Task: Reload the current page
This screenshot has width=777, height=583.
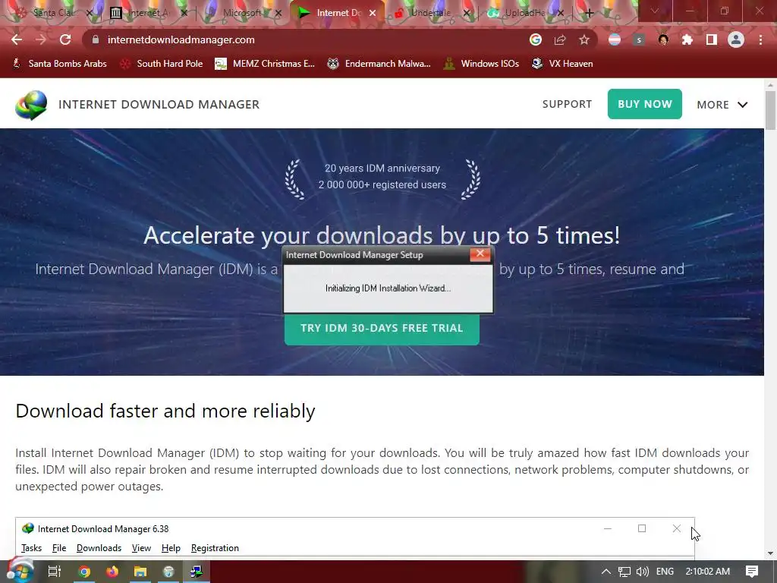Action: tap(65, 39)
